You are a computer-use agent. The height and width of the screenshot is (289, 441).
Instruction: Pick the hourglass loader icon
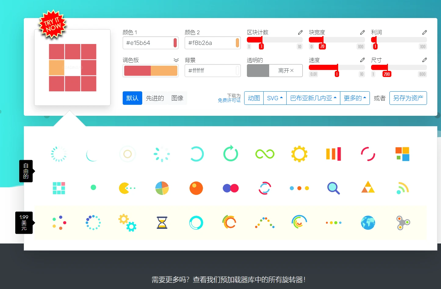[x=162, y=223]
